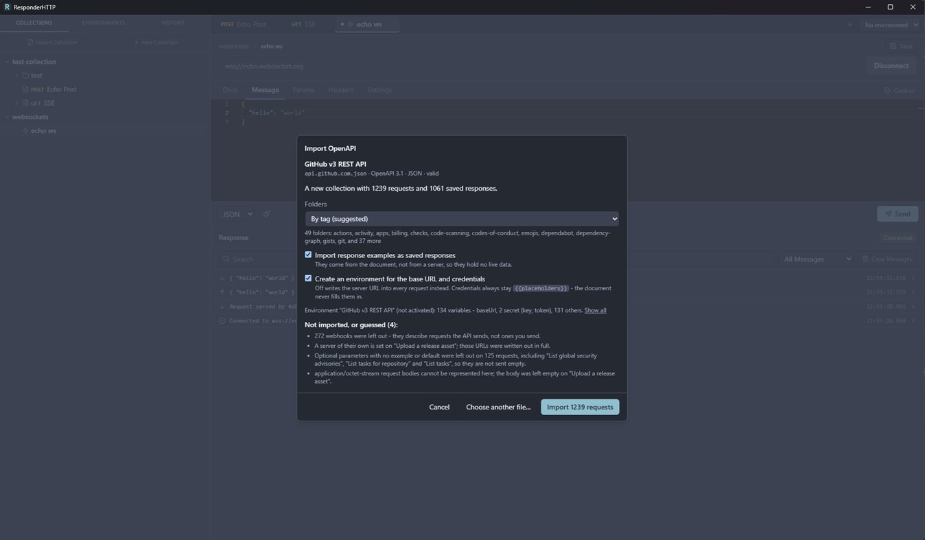The width and height of the screenshot is (925, 540).
Task: Click the websocket icon beside echo ws in sidebar
Action: click(25, 130)
